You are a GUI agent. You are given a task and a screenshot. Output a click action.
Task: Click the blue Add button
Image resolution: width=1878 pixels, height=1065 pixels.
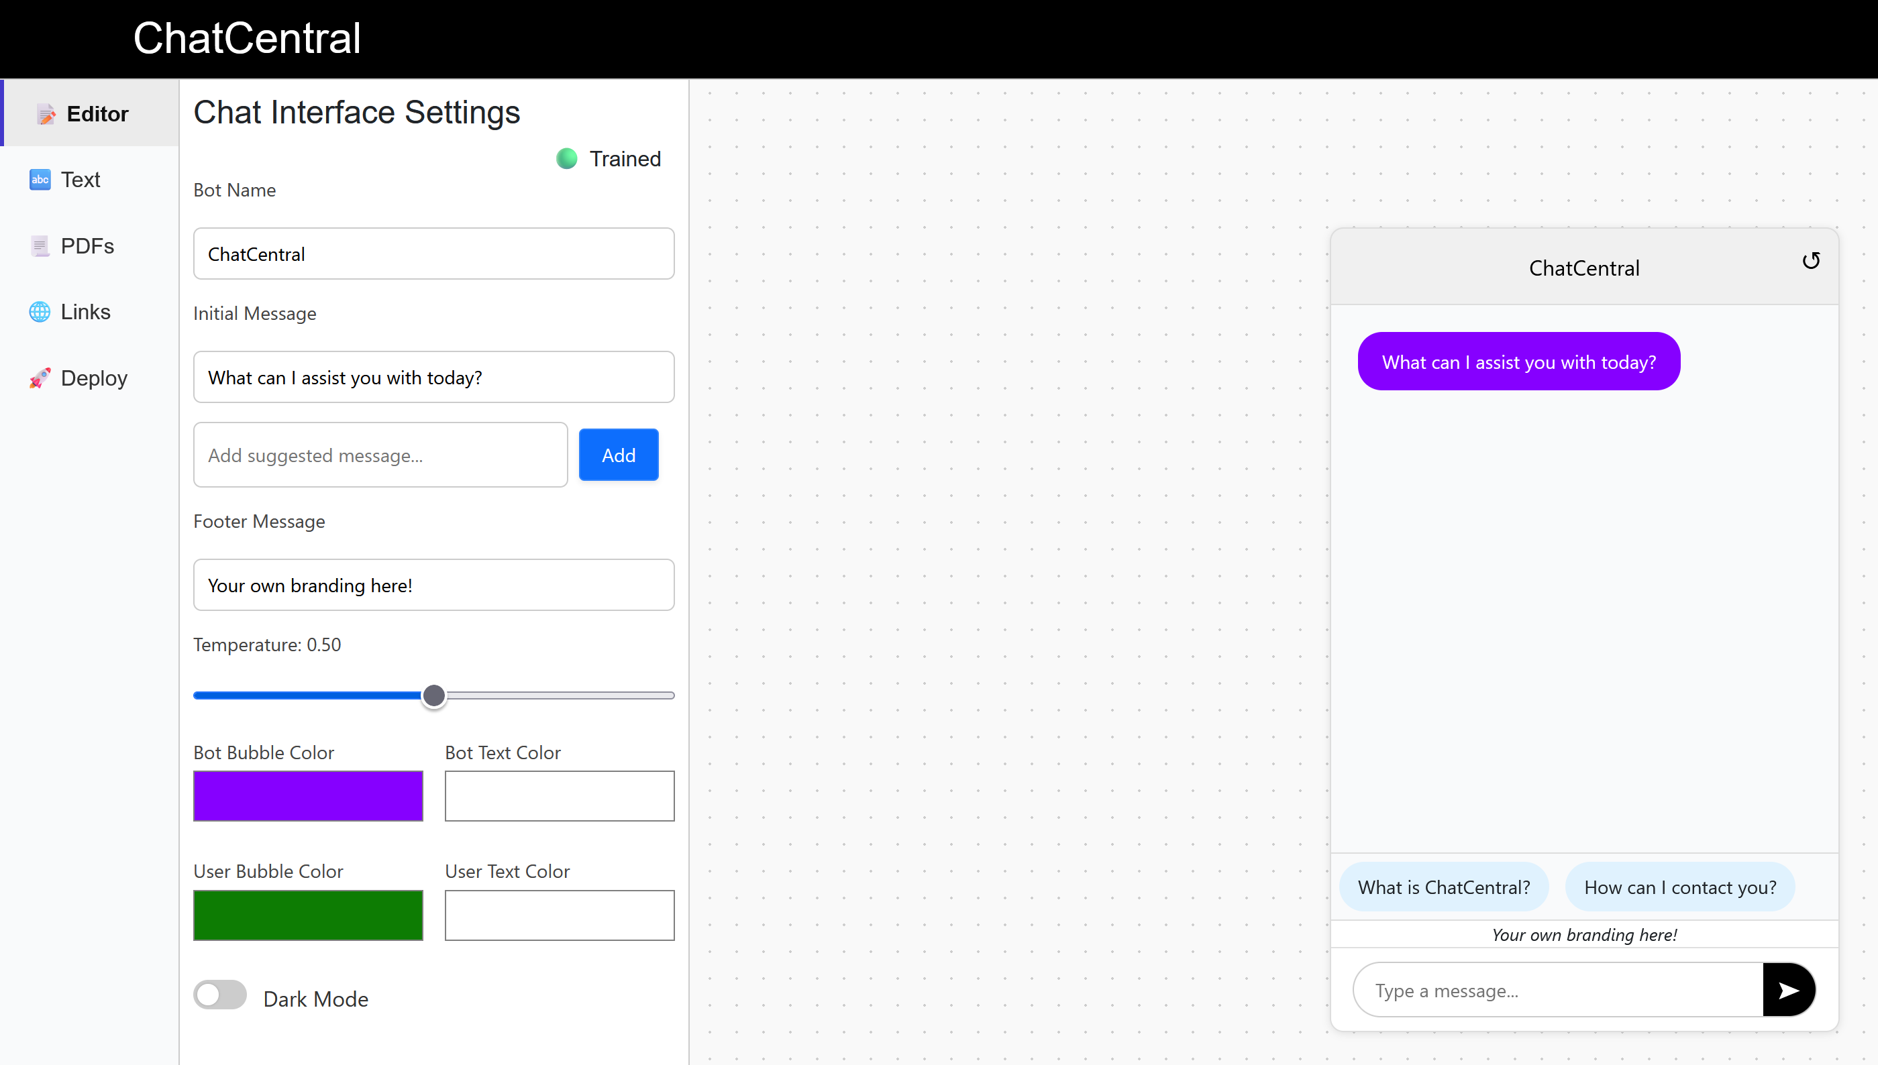[x=618, y=455]
